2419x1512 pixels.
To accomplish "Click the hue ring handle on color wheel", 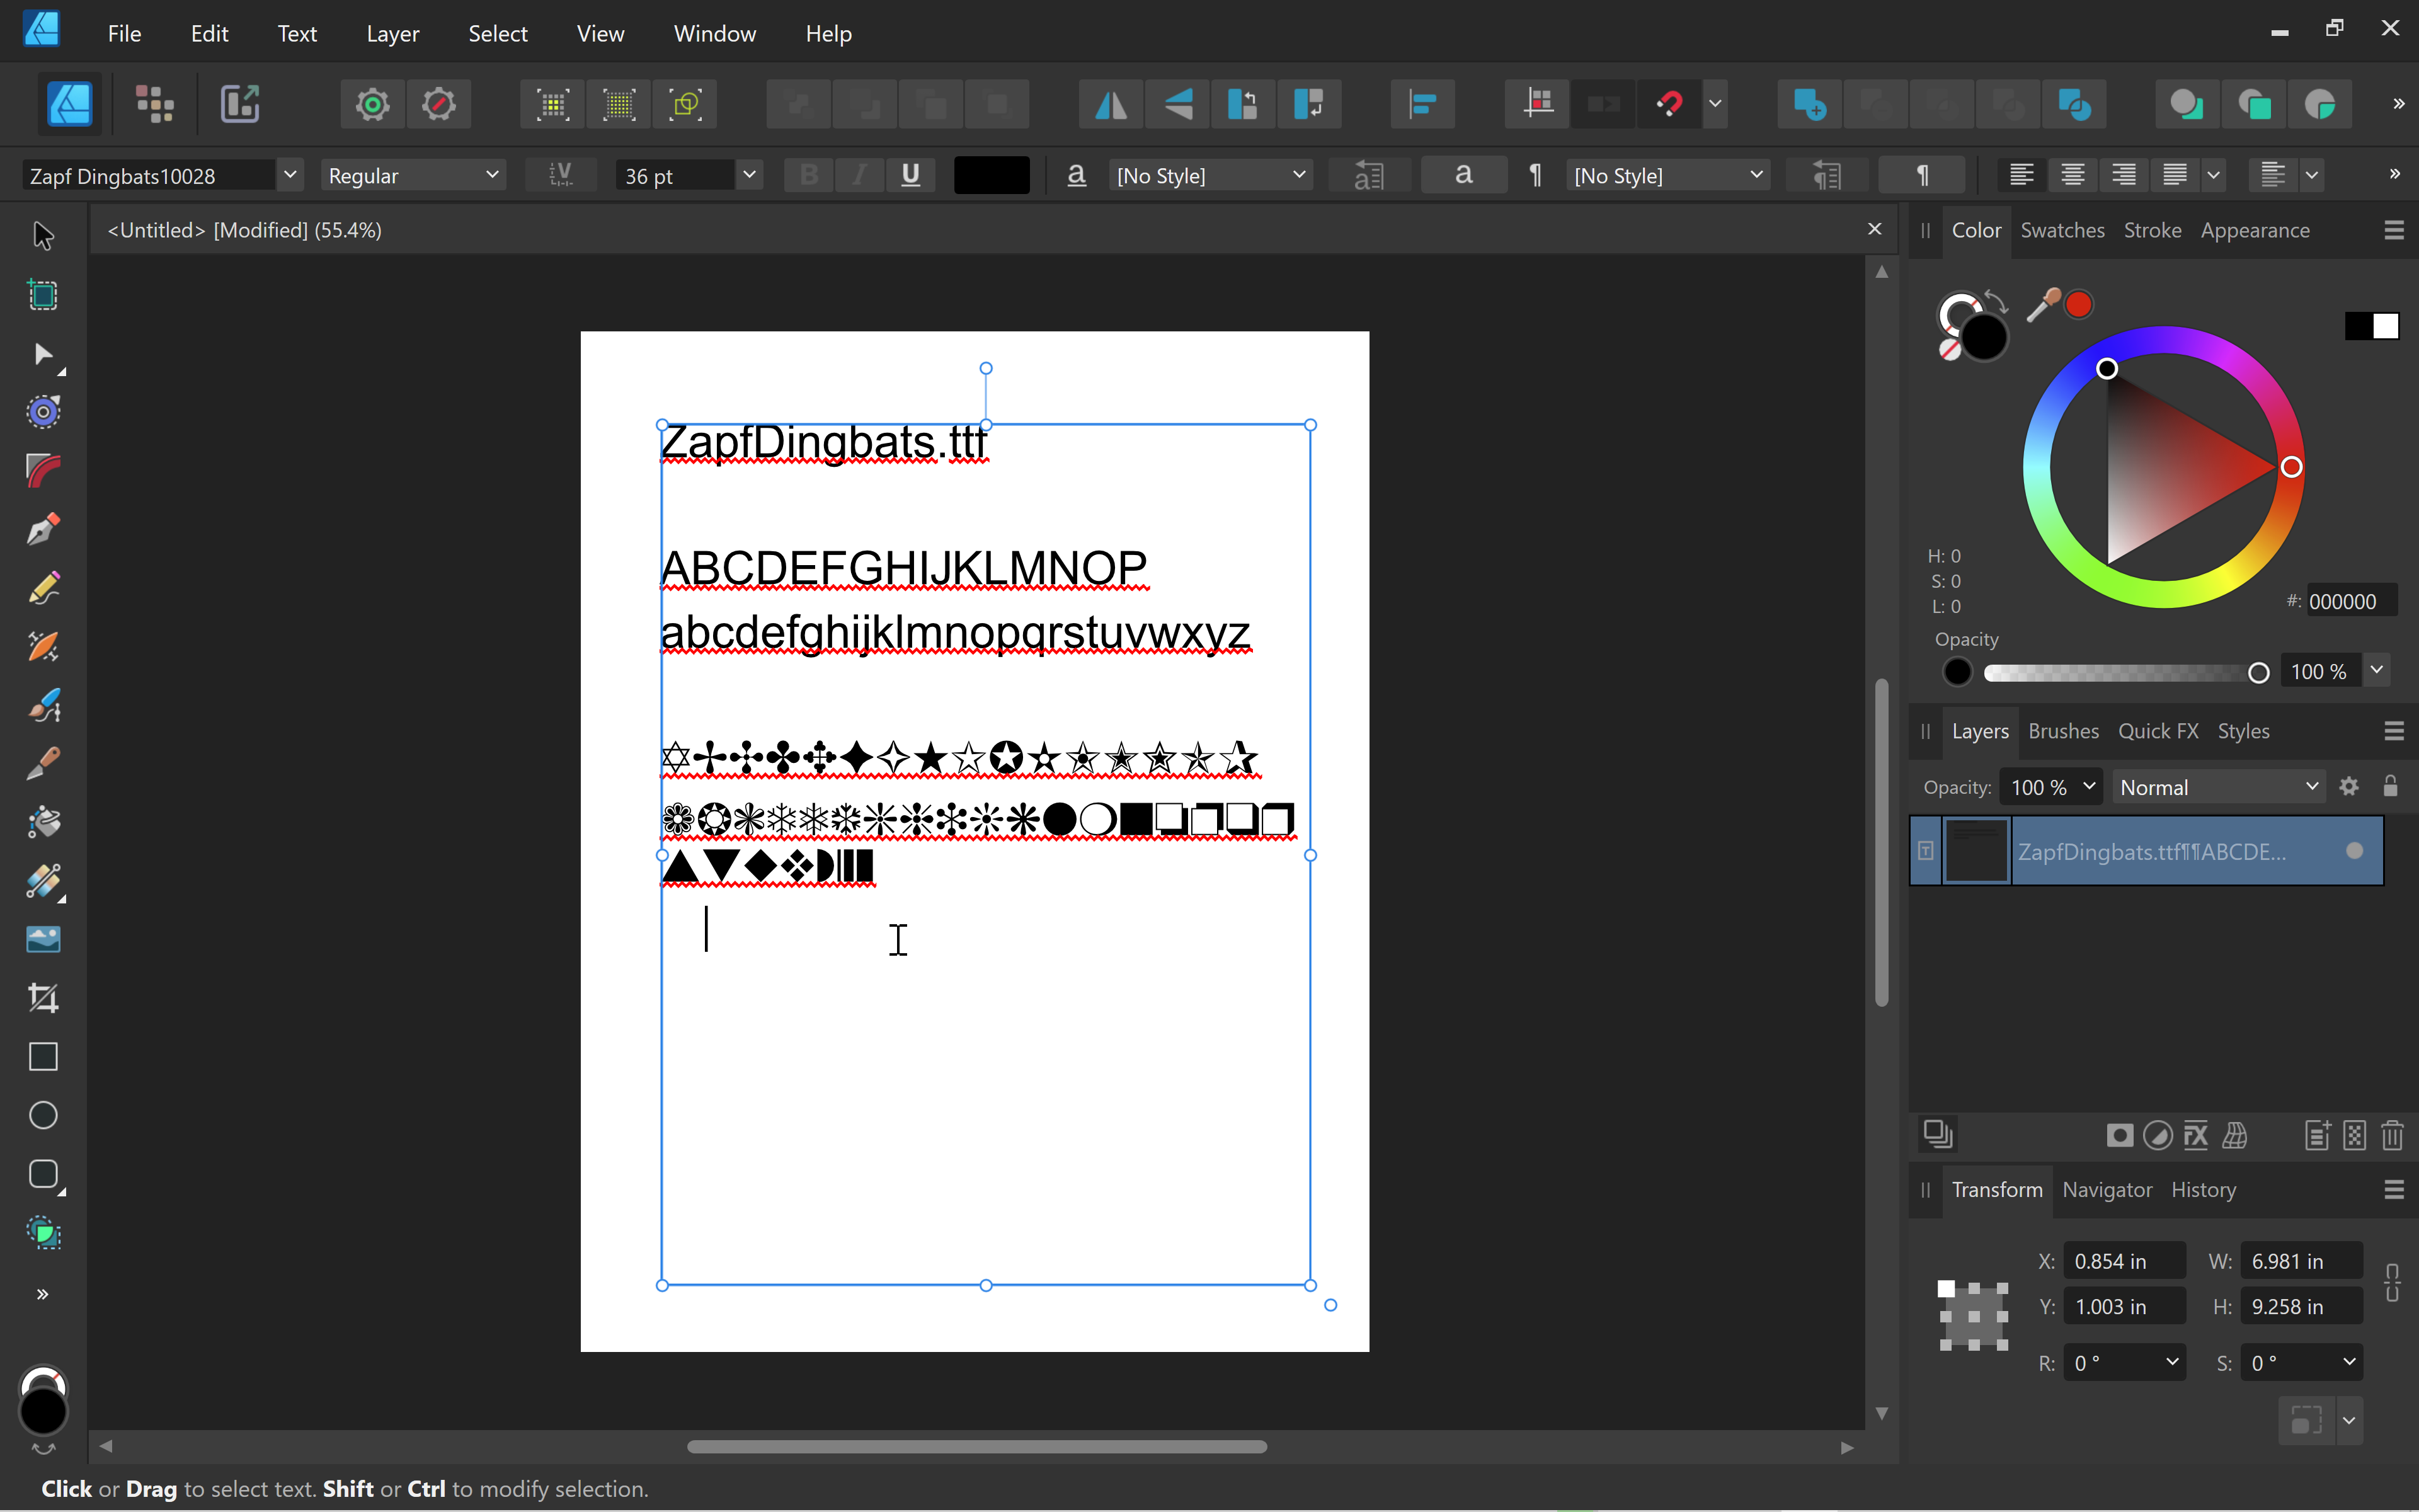I will pyautogui.click(x=2291, y=467).
